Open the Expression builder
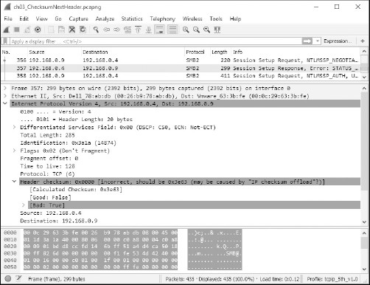 pos(338,41)
